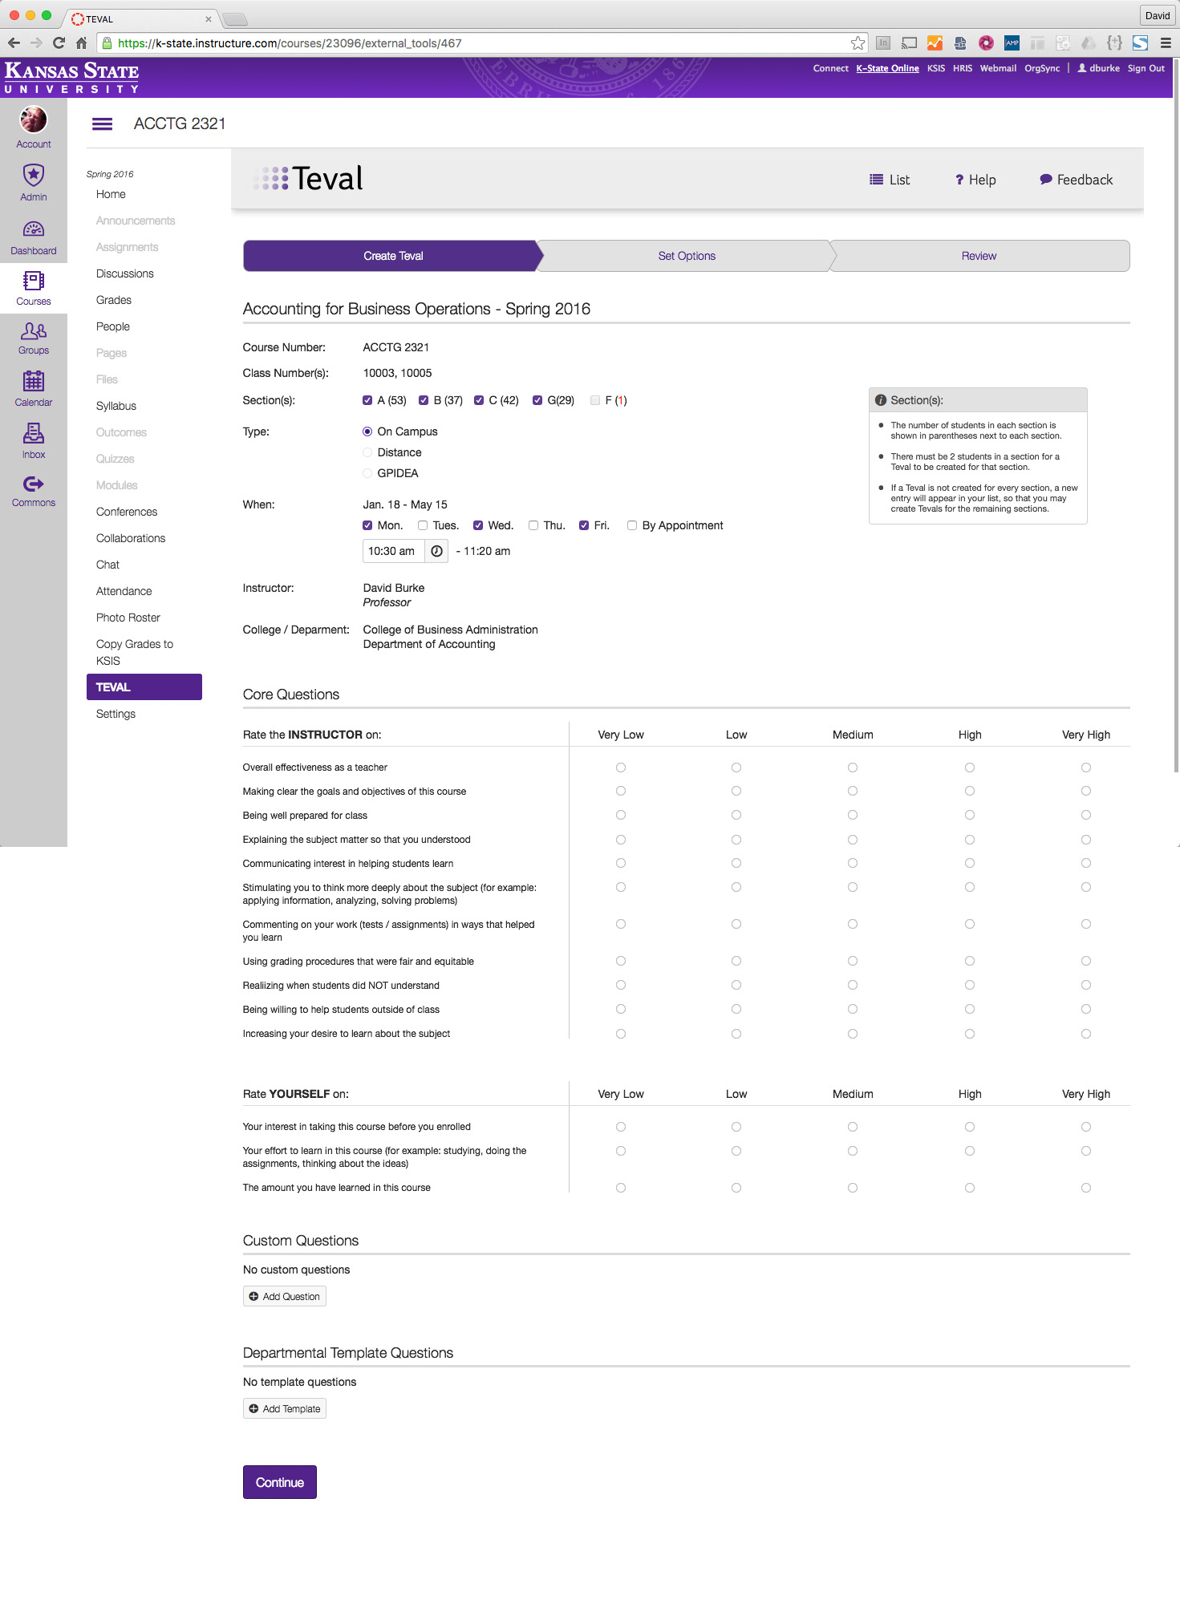Open the Syllabus navigation item
Screen dimensions: 1180x1604
click(x=116, y=406)
